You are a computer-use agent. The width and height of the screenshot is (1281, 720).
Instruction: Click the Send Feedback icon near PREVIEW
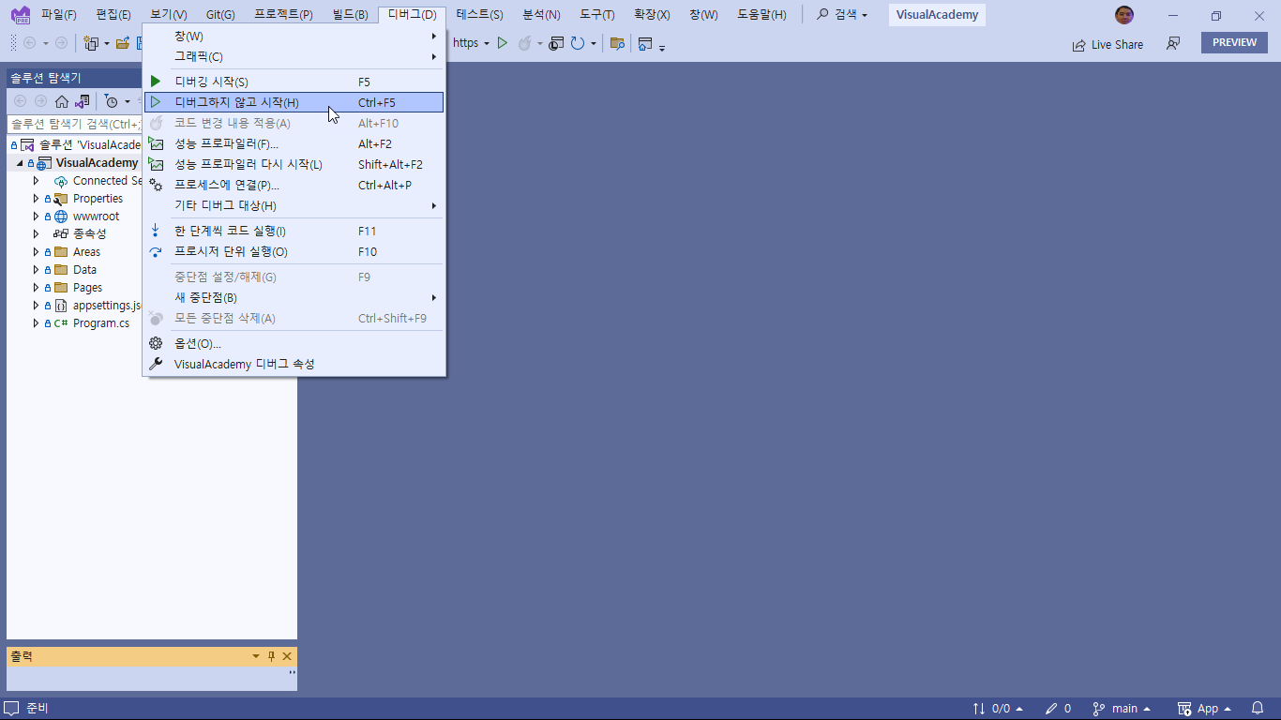click(x=1172, y=44)
